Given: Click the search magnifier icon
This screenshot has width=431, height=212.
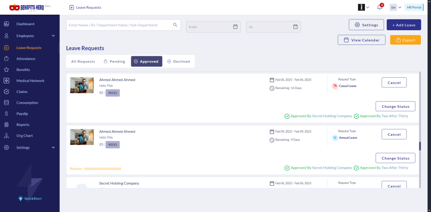Looking at the screenshot, I should (x=175, y=25).
